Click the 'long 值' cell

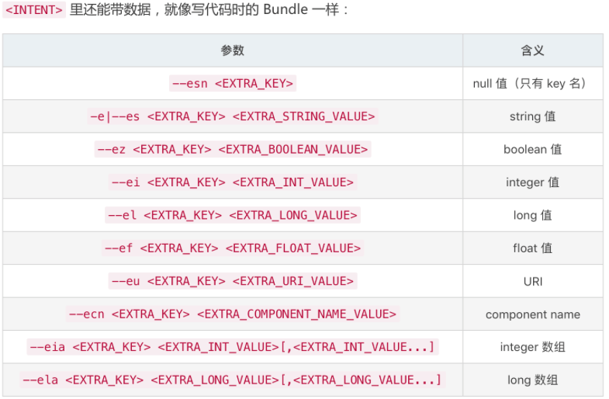[x=532, y=215]
